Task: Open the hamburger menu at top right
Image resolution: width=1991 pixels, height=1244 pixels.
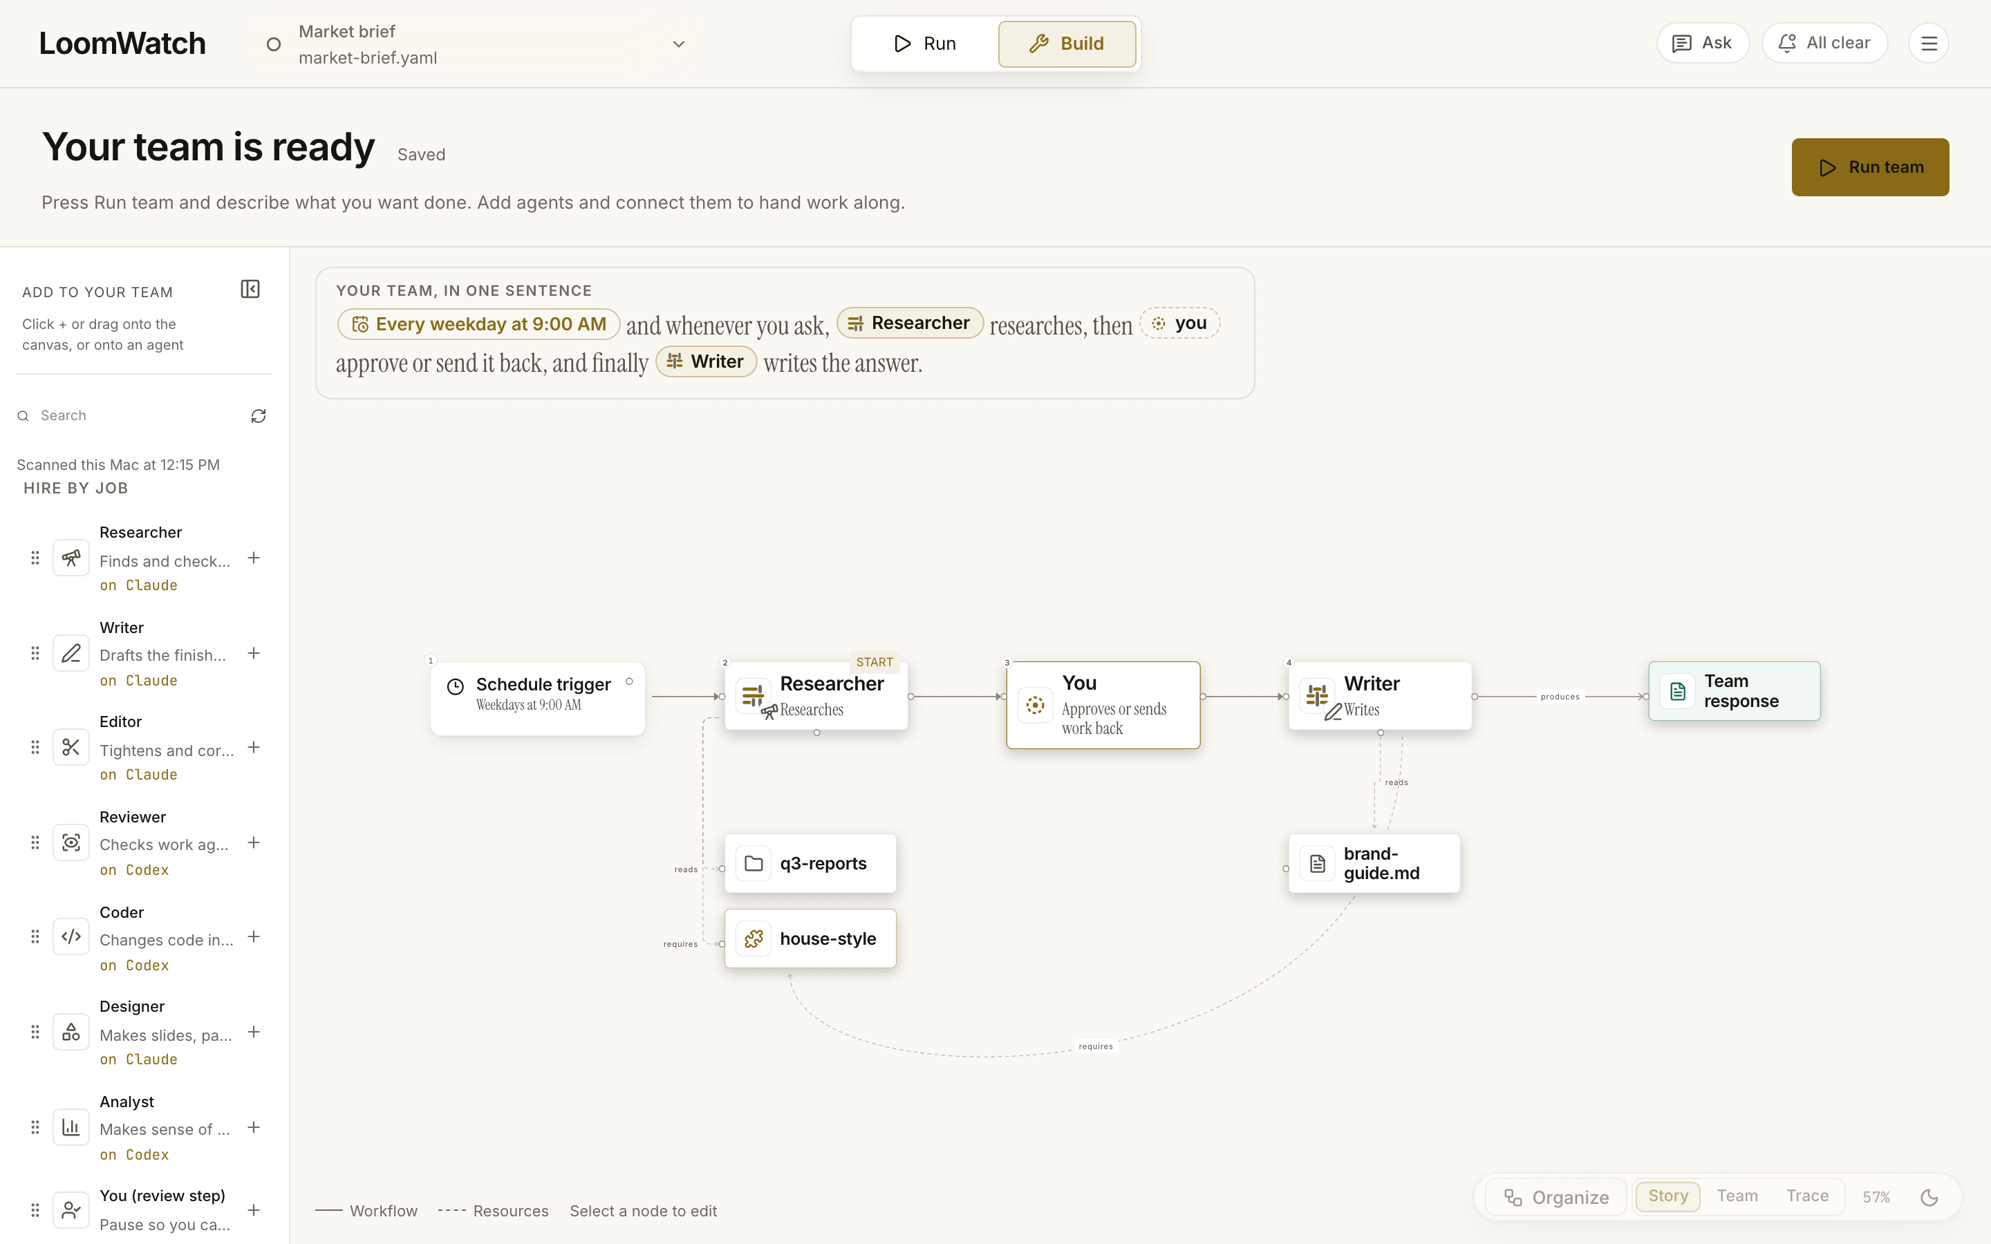Action: click(x=1929, y=44)
